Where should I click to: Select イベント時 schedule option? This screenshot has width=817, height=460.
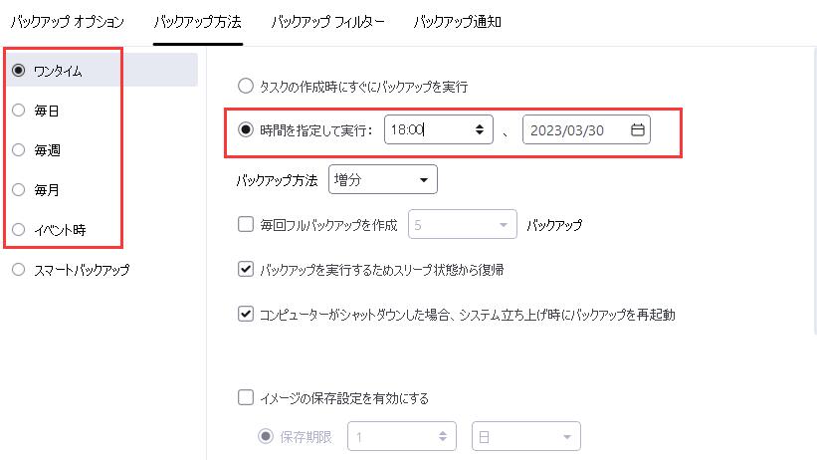tap(18, 230)
